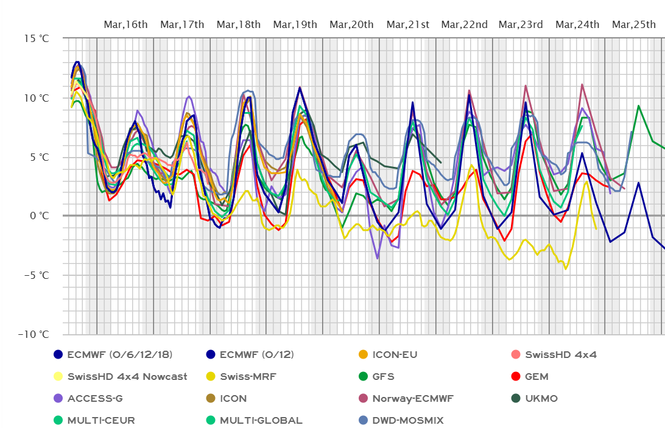The image size is (665, 428).
Task: Click the red GEM legend dot
Action: 515,376
